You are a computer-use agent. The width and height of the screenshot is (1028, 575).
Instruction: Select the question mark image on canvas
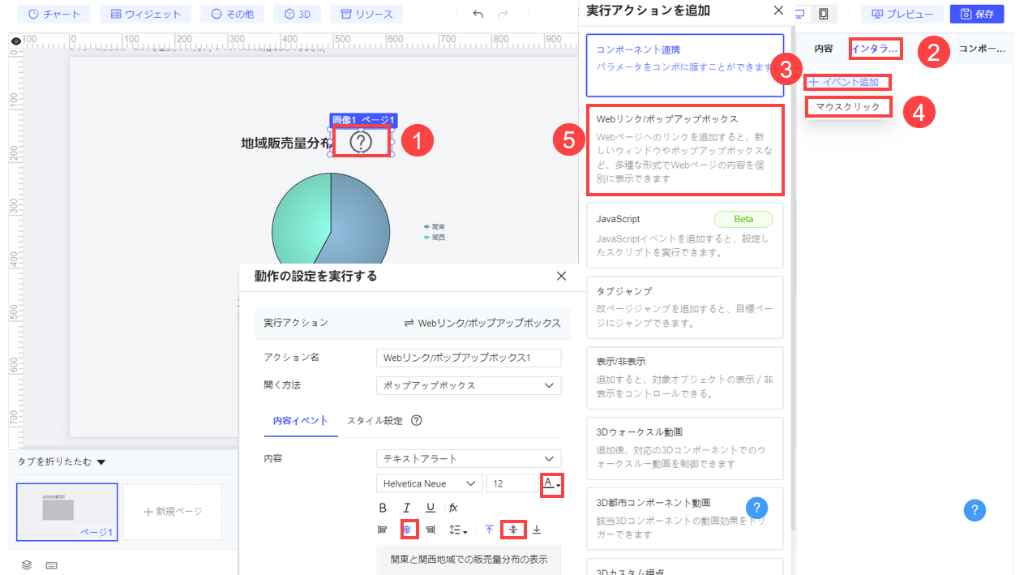pyautogui.click(x=361, y=142)
